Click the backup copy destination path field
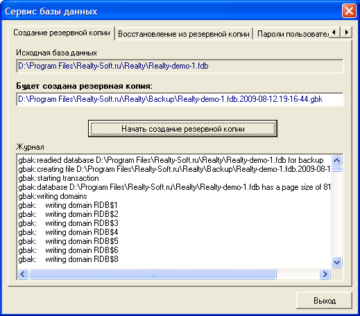Image resolution: width=360 pixels, height=316 pixels. pos(180,99)
